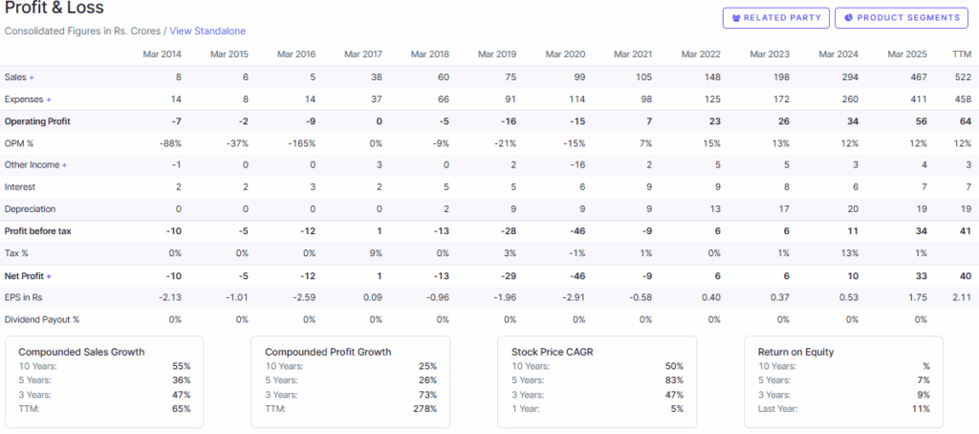This screenshot has height=434, width=979.
Task: Click the Return on Equity card
Action: pos(844,380)
